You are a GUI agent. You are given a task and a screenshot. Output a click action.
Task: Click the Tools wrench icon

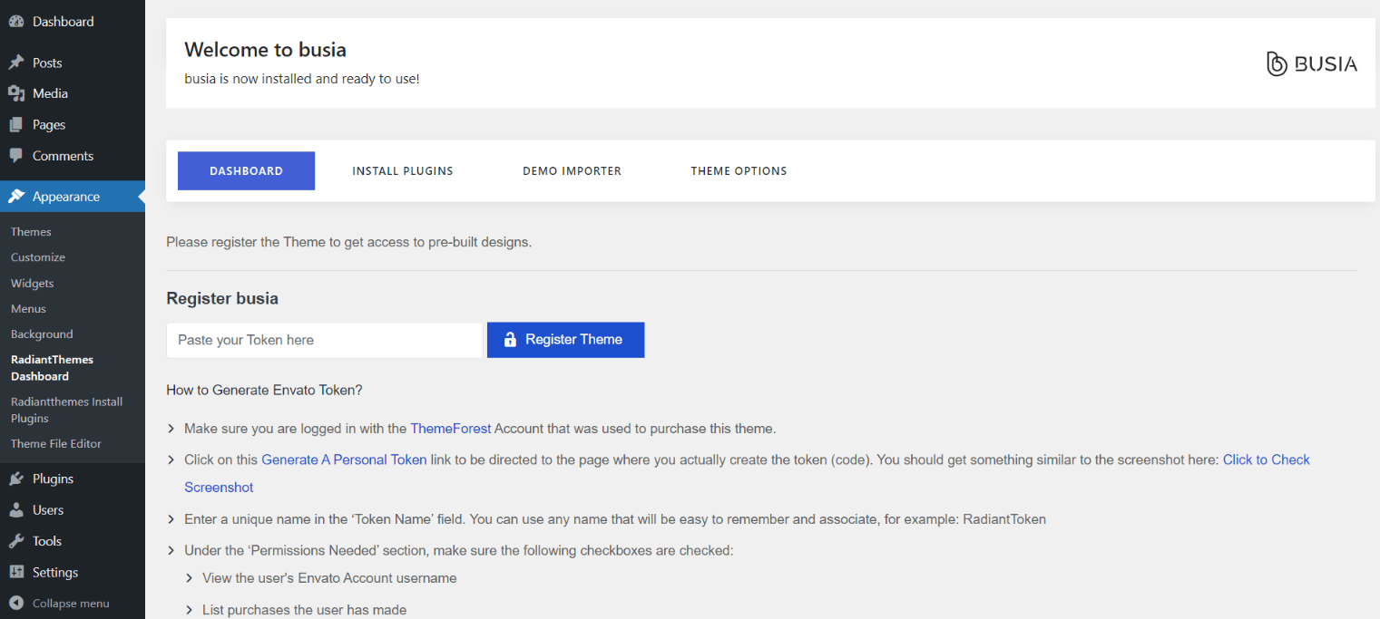[16, 541]
